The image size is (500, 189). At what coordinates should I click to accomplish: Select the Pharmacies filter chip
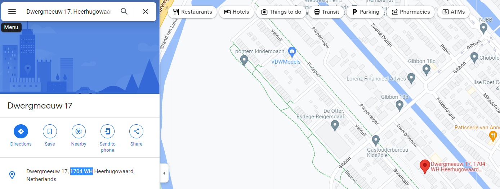click(411, 12)
